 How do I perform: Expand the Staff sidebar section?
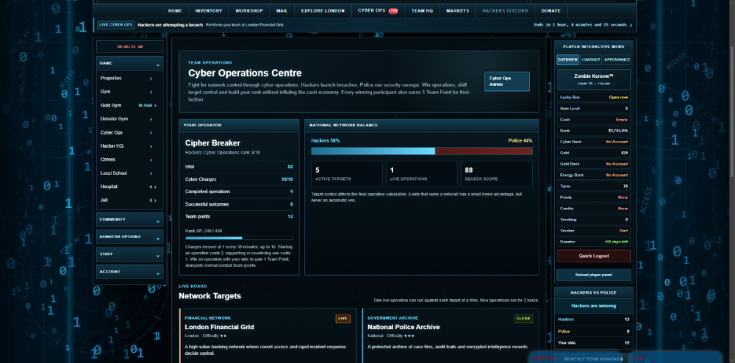coord(130,254)
